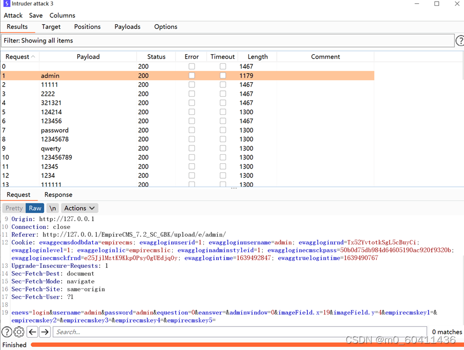Viewport: 464px width, 350px height.
Task: Sort by the Request column header
Action: (20, 56)
